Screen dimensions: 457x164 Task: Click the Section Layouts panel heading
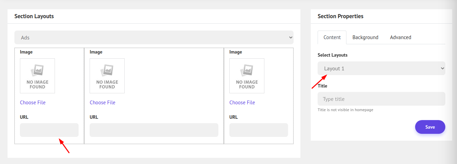(x=34, y=16)
